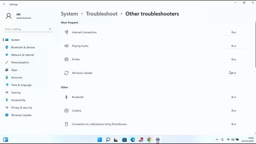Run the Windows Update troubleshooter
Screen dimensions: 256x144
(234, 73)
